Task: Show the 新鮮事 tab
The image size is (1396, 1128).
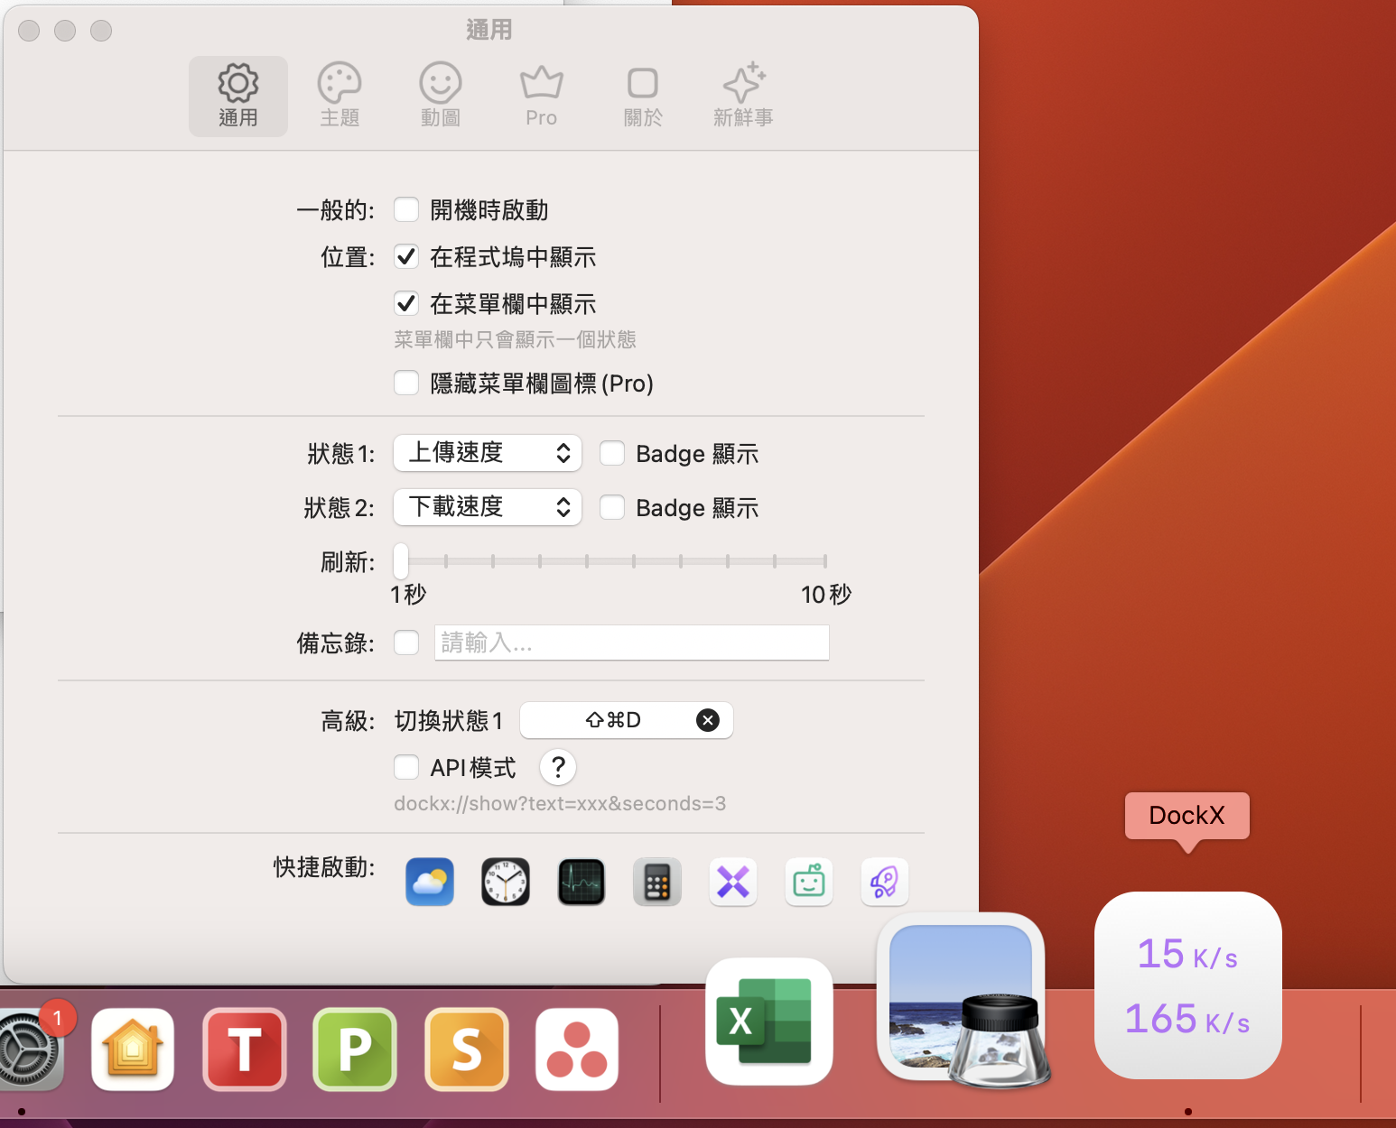Action: coord(743,97)
